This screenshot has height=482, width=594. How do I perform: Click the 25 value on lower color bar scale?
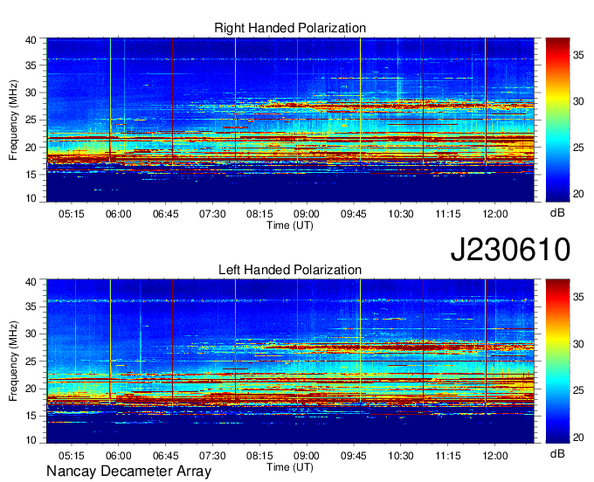pos(578,390)
